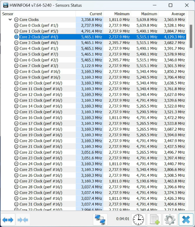
Task: Select the Core 26 Clock (perf #16/) row
Action: (x=100, y=175)
